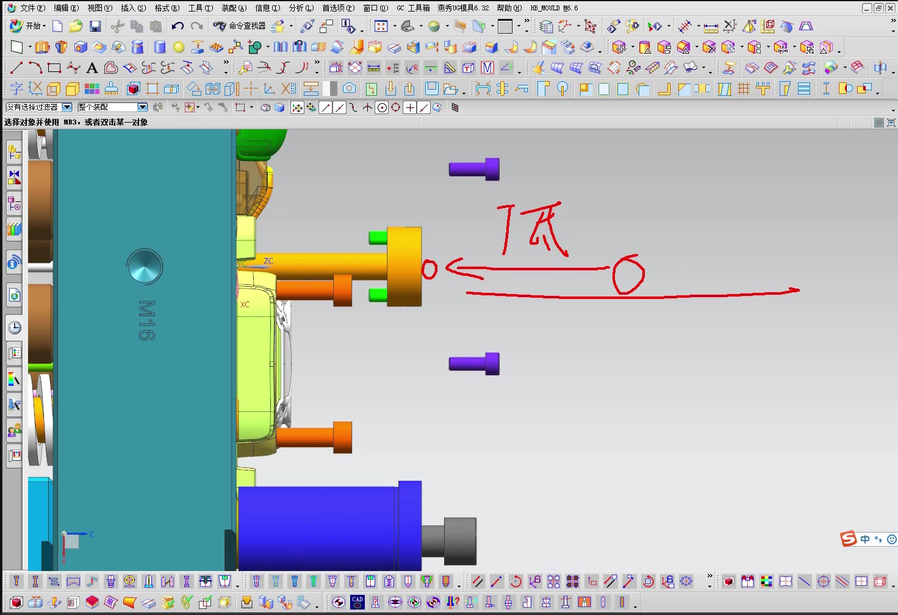
Task: Select the Cylinder primitive tool
Action: [x=160, y=47]
